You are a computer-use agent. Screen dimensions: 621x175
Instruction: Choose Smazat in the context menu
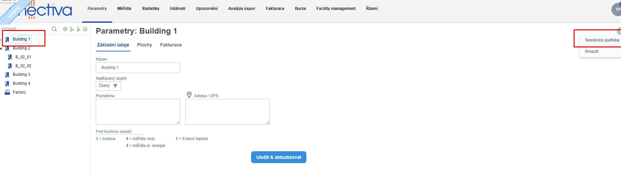click(x=591, y=51)
